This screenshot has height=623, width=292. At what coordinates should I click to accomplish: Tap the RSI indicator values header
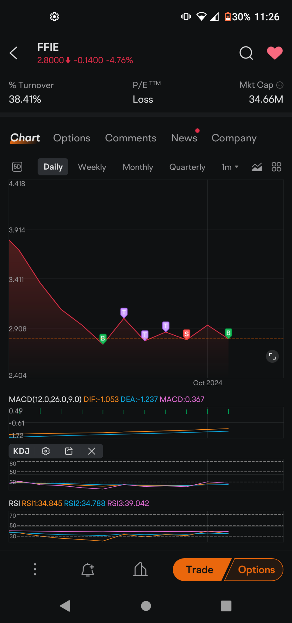79,503
